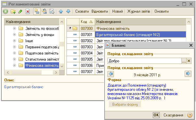The width and height of the screenshot is (196, 120).
Task: Select the code 007005 cell
Action: (x=87, y=59)
